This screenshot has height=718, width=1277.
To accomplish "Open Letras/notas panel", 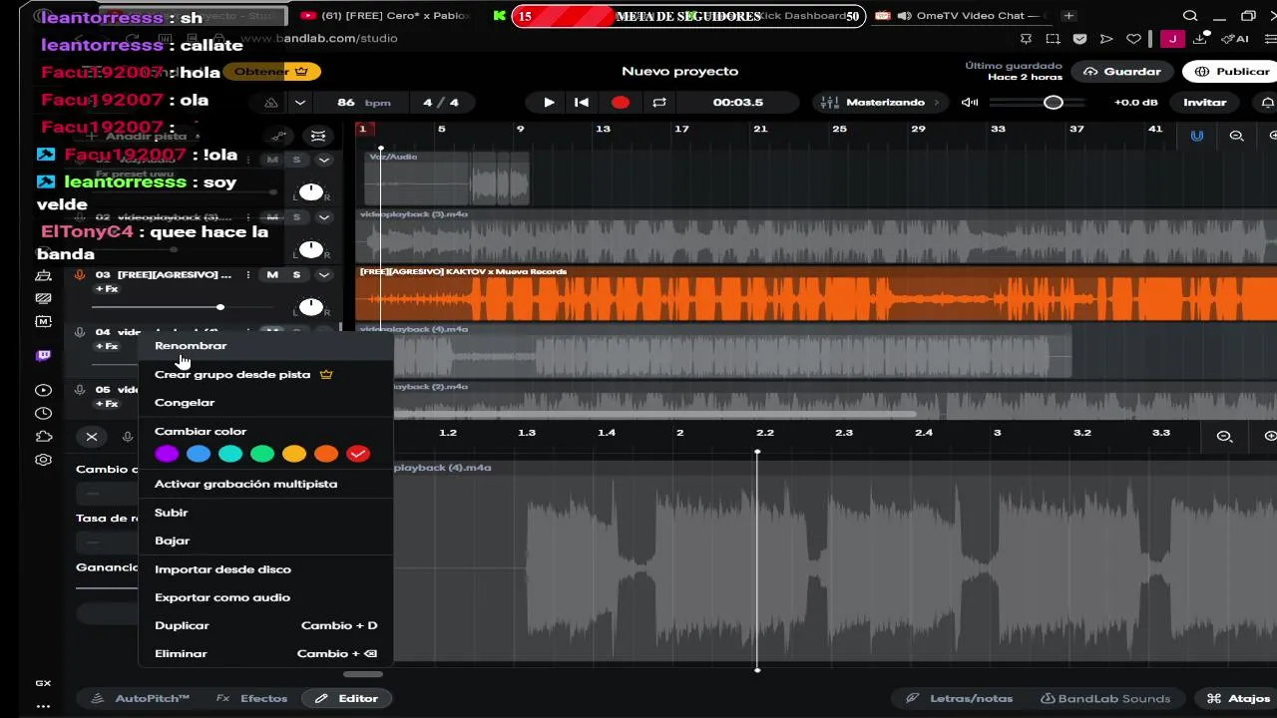I will [x=960, y=699].
